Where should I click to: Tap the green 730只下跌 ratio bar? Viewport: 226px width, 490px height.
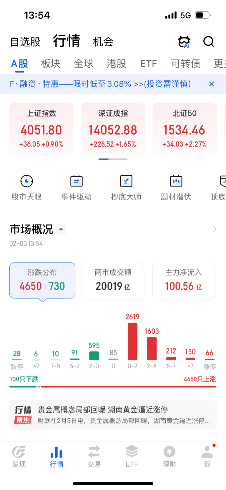point(23,387)
